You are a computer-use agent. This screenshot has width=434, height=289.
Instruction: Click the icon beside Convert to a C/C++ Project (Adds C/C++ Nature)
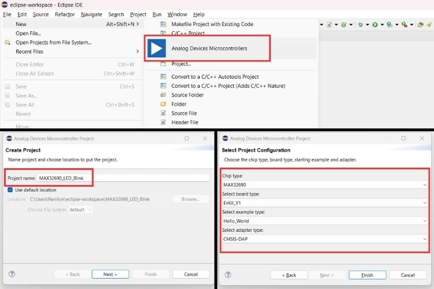coord(163,86)
